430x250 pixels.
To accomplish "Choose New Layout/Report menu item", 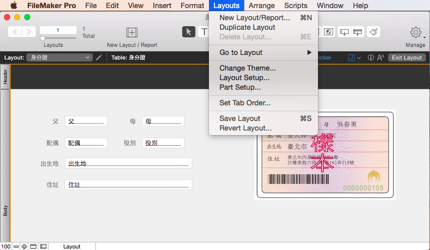I will [x=263, y=18].
